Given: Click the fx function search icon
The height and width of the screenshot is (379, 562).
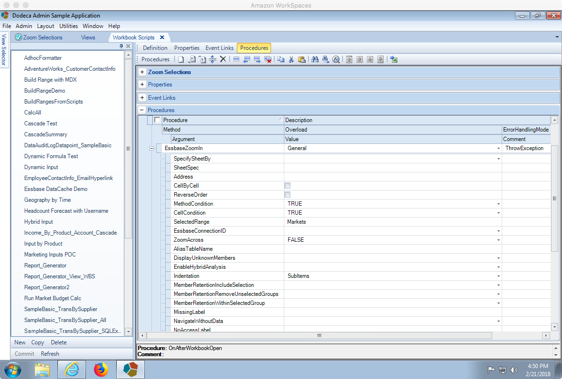Looking at the screenshot, I should pos(336,59).
